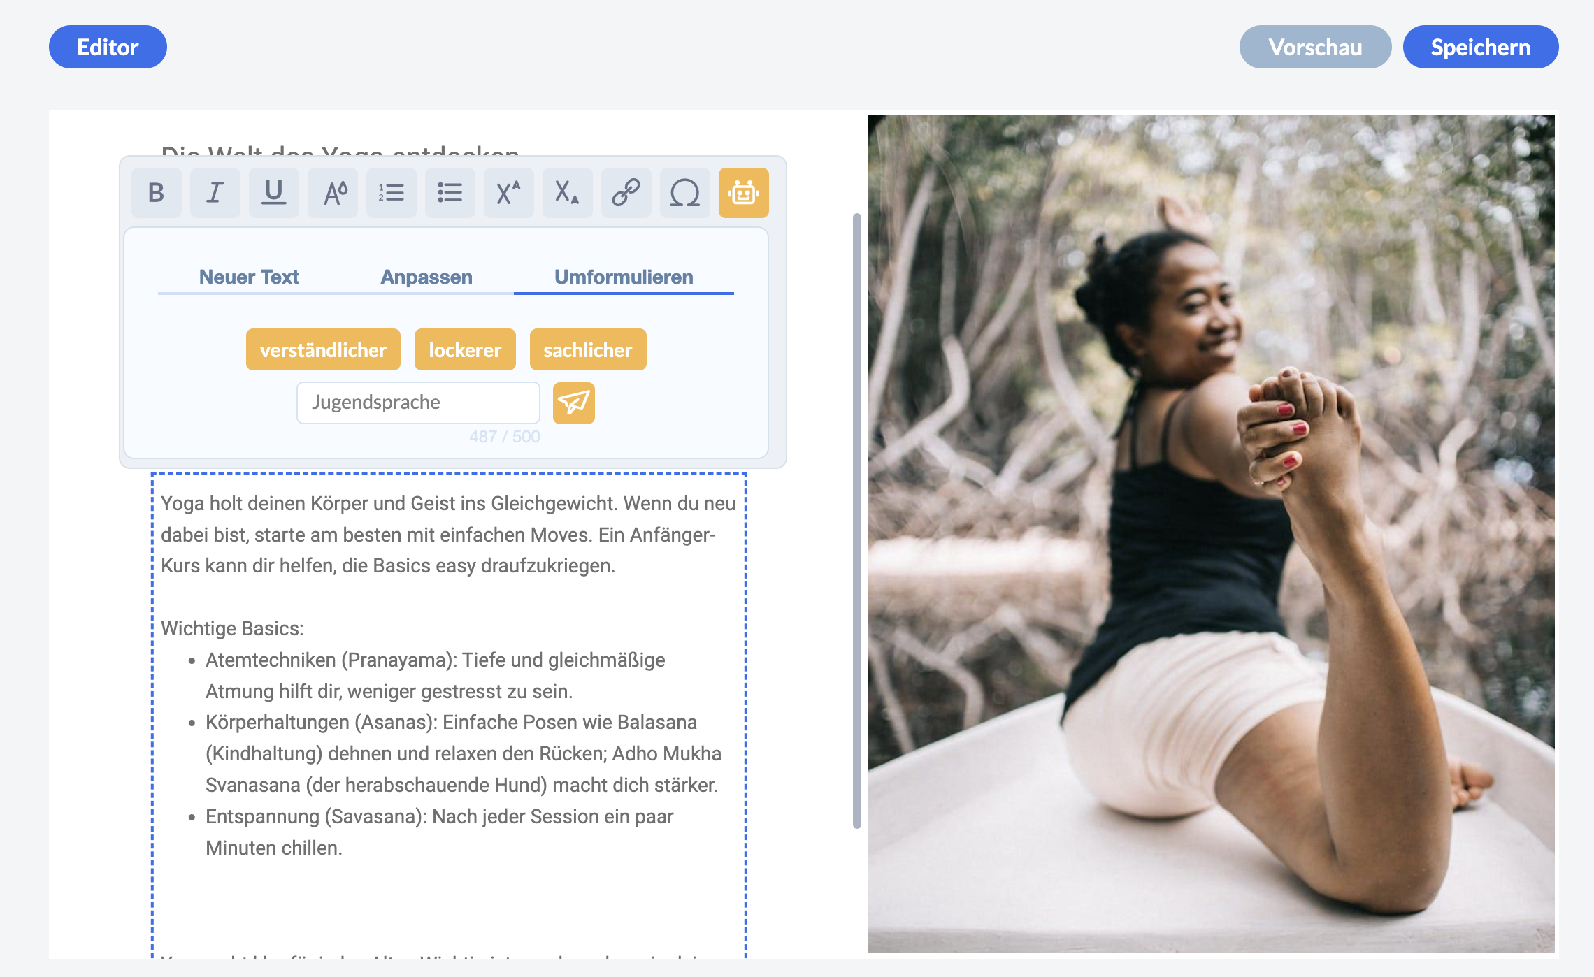Send the rephrase prompt with paper plane
The image size is (1594, 977).
pos(573,403)
